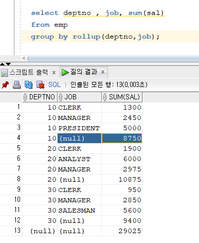
Task: Sort by the JOB column header
Action: pos(80,97)
